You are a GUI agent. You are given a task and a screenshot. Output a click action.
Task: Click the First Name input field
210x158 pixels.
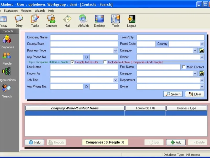click(x=159, y=67)
